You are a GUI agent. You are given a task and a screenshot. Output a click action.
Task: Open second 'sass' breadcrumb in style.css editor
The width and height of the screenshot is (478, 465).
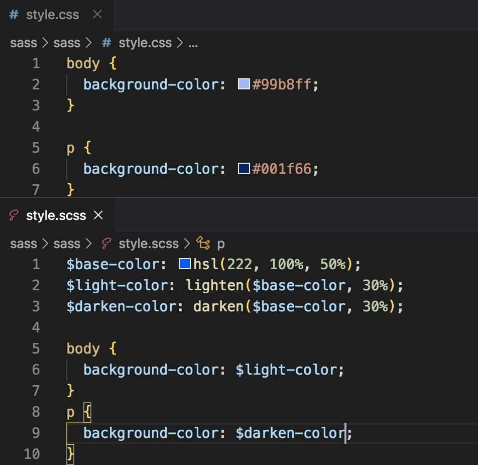[x=67, y=43]
